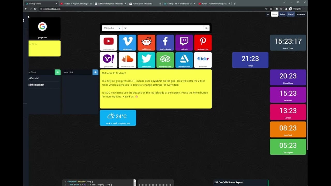Viewport: 331px width, 186px height.
Task: Close the Human brain Wikipedia tab
Action: pyautogui.click(x=160, y=4)
